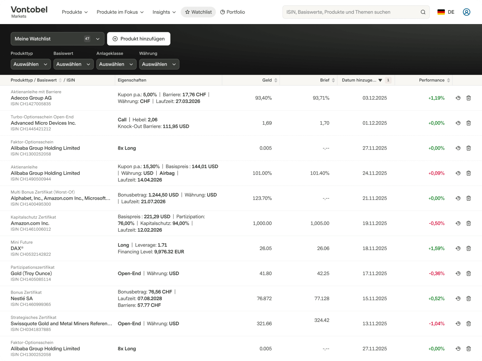Click the magnifier icon in the search bar
The height and width of the screenshot is (361, 482).
(x=423, y=12)
